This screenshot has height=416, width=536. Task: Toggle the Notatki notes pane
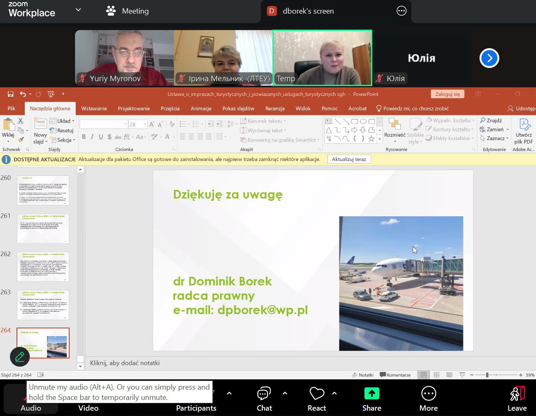click(x=363, y=375)
